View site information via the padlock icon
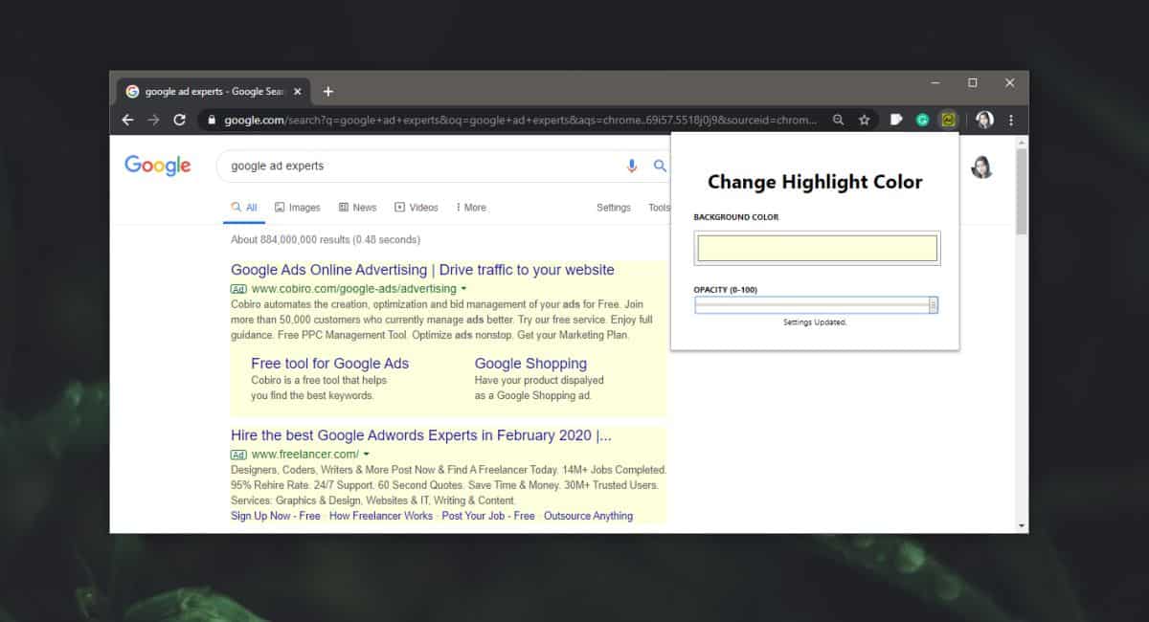The height and width of the screenshot is (622, 1149). 212,120
